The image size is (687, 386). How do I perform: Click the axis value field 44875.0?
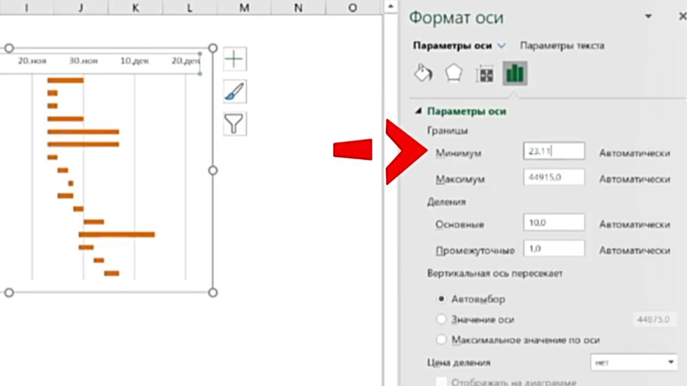[x=655, y=319]
